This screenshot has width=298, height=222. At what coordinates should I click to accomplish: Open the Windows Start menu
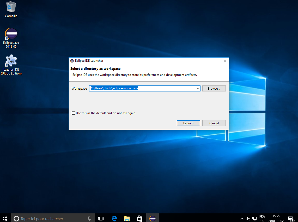[x=5, y=218]
